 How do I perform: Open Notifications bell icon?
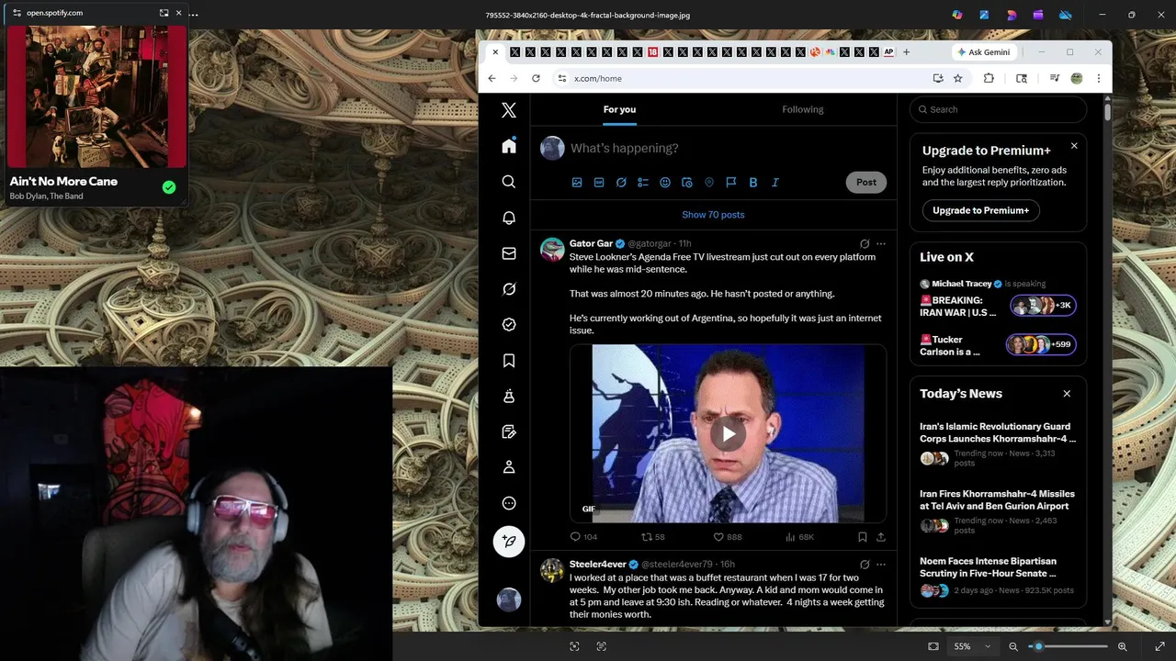509,218
